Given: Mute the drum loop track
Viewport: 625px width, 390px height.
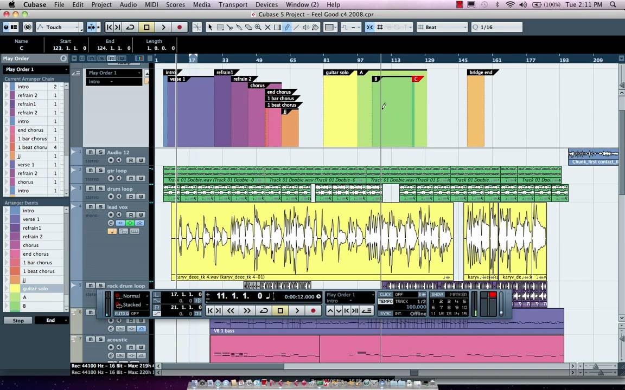Looking at the screenshot, I should (x=91, y=188).
